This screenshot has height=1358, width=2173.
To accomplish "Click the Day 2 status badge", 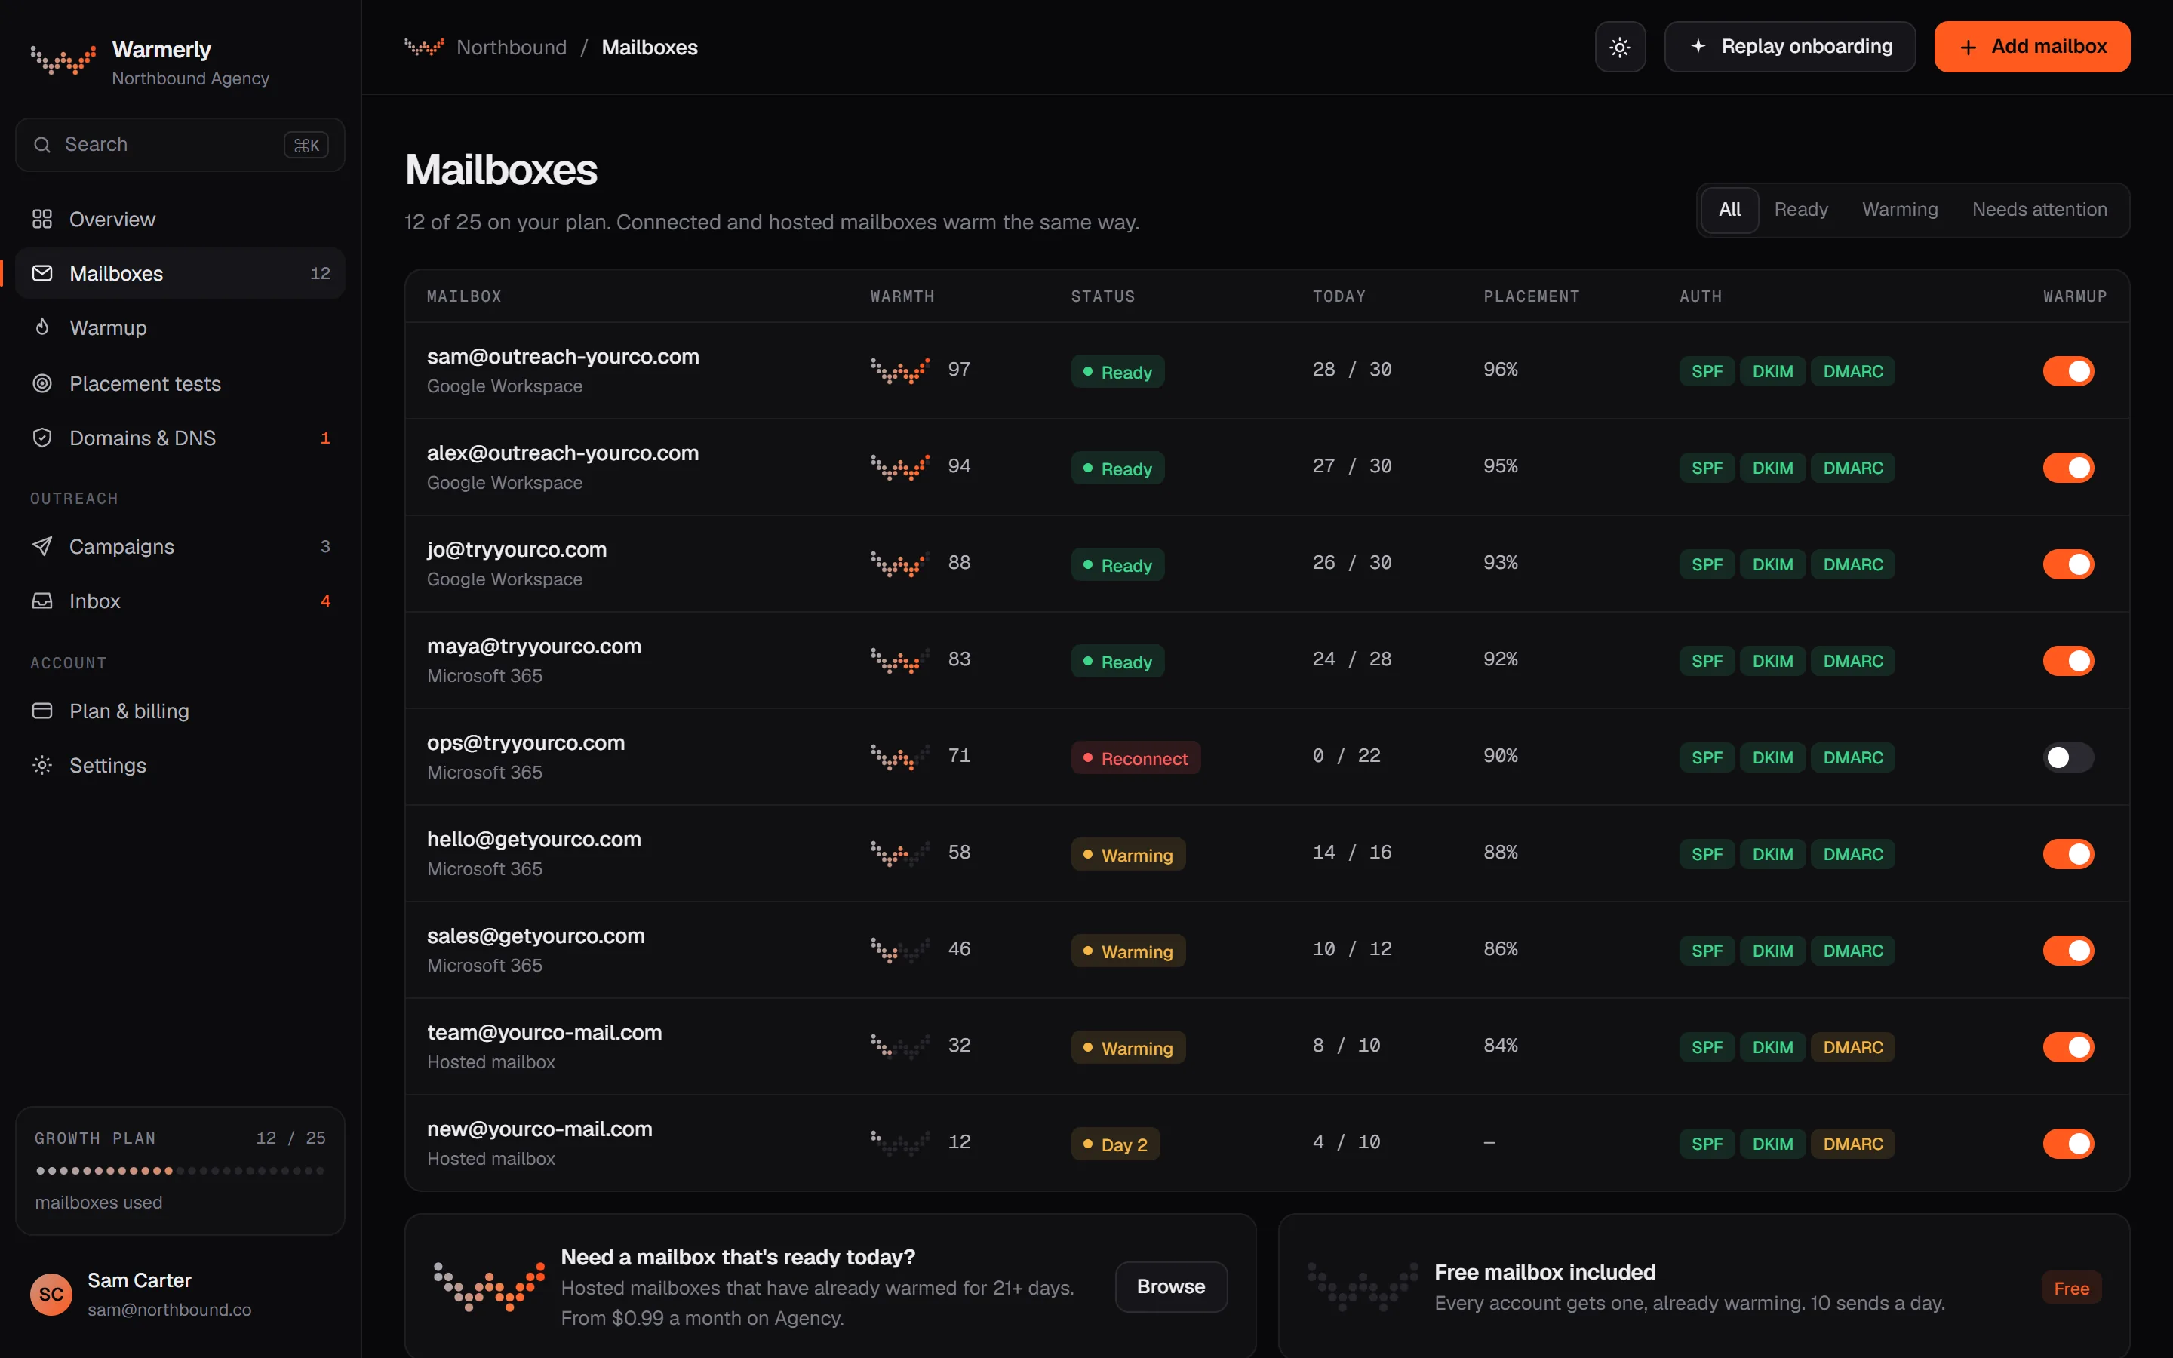I will [x=1115, y=1144].
